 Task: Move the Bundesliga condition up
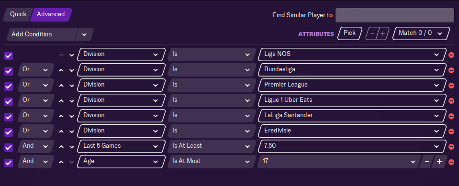(x=61, y=70)
